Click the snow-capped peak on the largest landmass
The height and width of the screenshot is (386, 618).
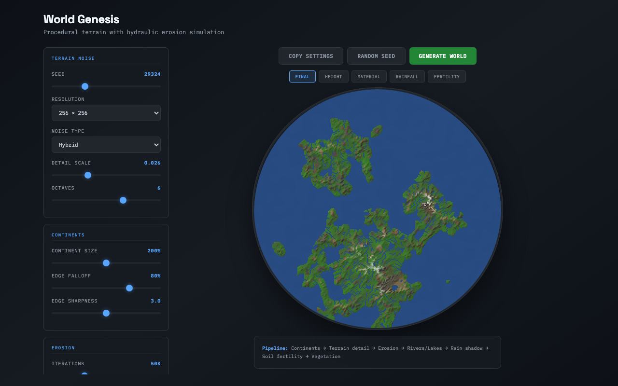tap(373, 266)
